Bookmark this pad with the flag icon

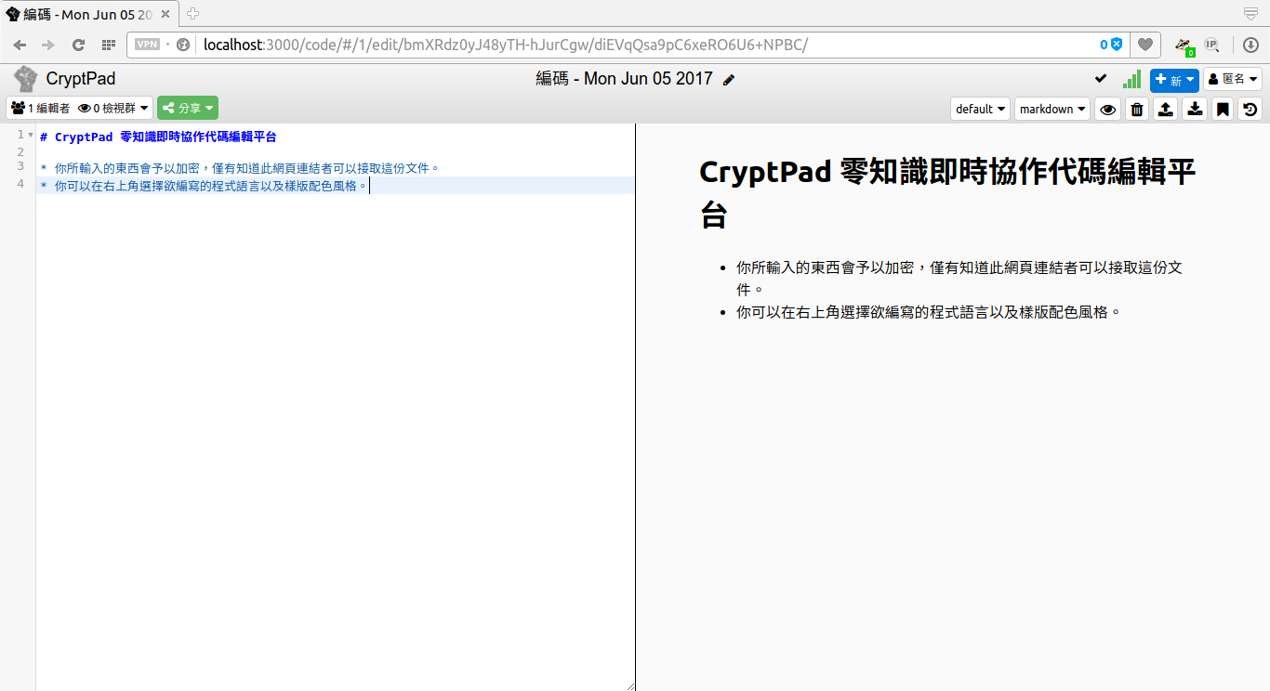click(x=1223, y=109)
